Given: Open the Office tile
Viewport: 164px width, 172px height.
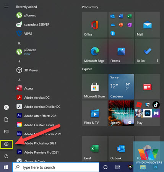Looking at the screenshot, I should pyautogui.click(x=95, y=25).
